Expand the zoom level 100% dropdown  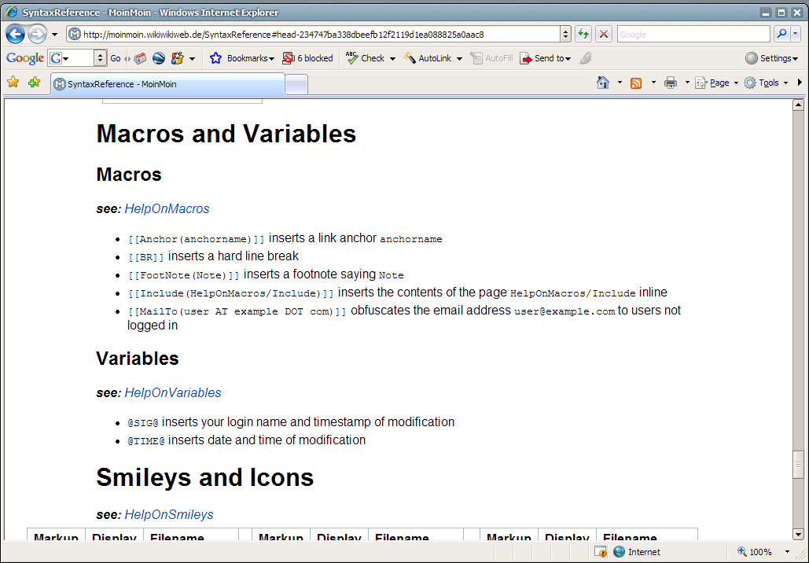pos(786,552)
